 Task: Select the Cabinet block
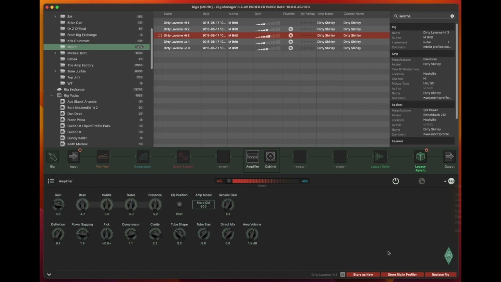pos(270,157)
